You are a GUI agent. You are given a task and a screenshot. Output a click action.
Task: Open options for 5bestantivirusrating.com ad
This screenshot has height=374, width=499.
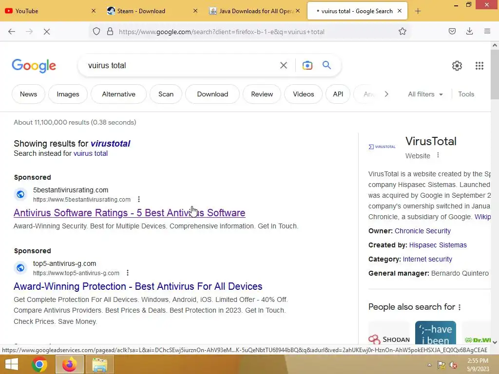[x=139, y=199]
